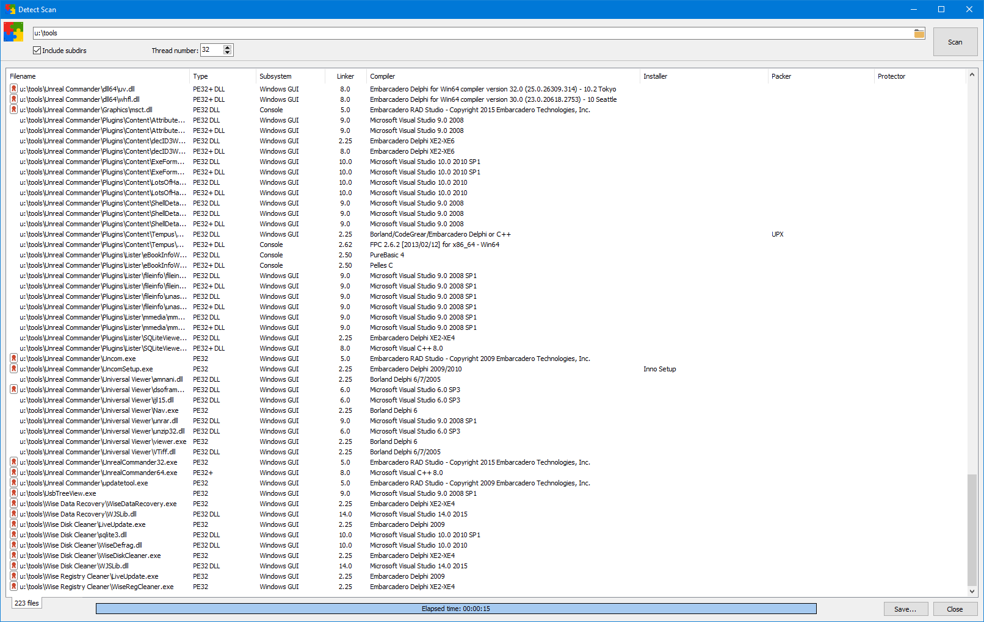Click the icon beside Wise Disk Cleaner LiveUpdate.exe
This screenshot has width=984, height=622.
[13, 524]
